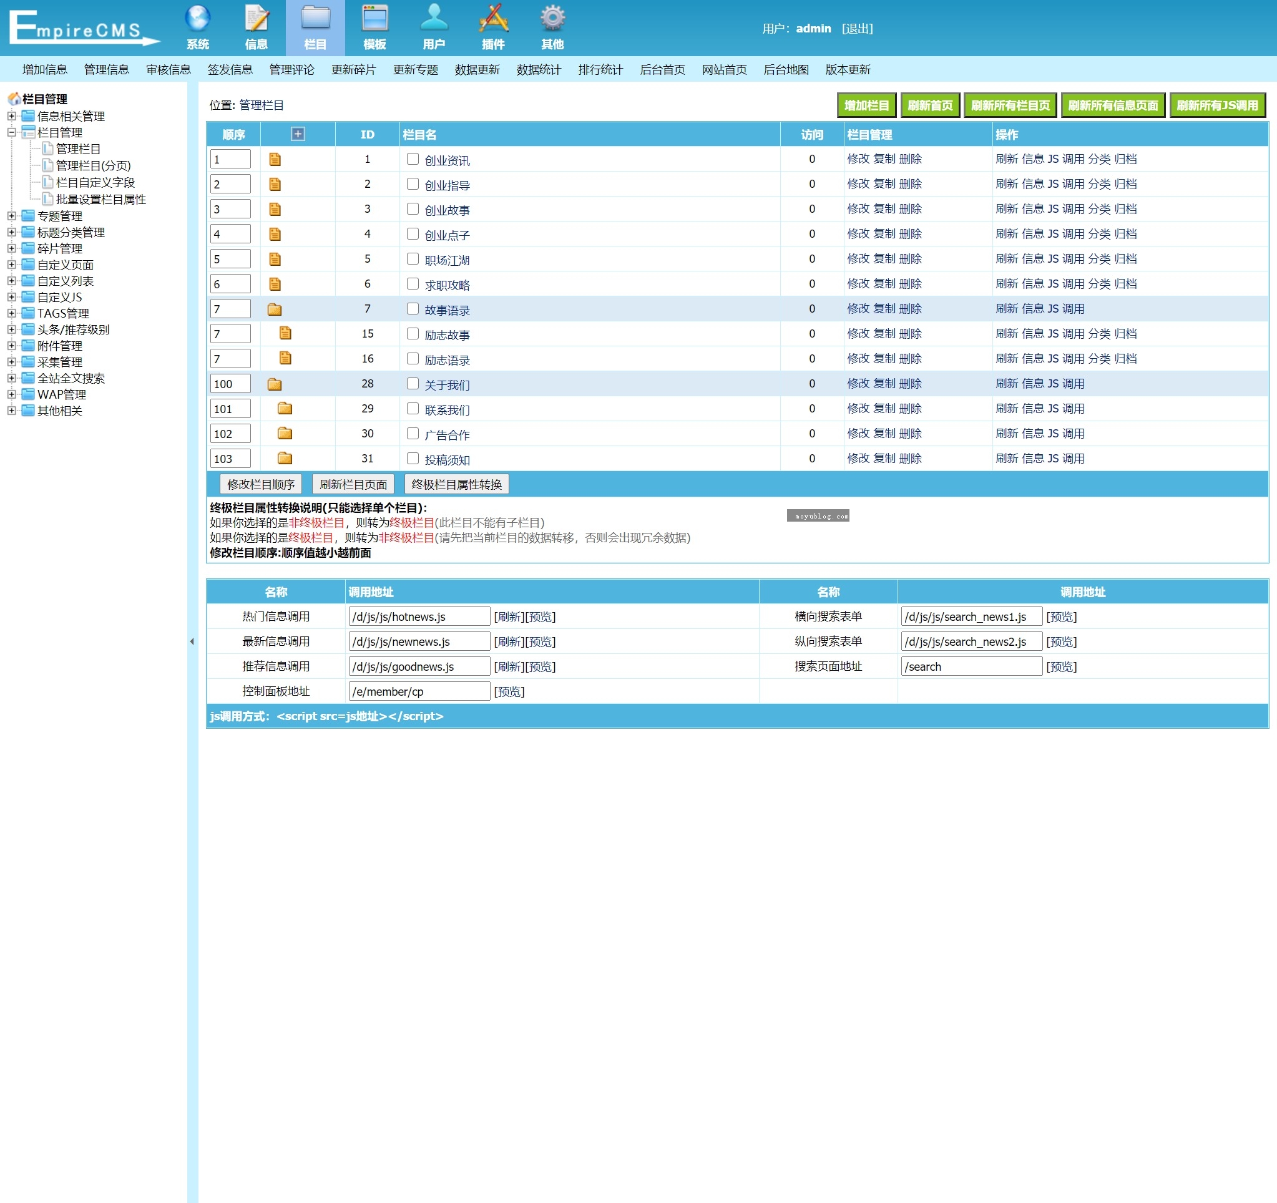Click the home icon beside 栏目管理 tree root
This screenshot has width=1277, height=1203.
(14, 99)
